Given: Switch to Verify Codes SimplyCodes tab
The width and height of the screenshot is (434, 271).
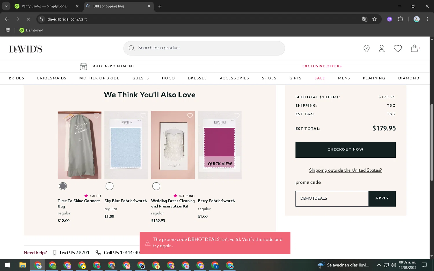Looking at the screenshot, I should click(x=45, y=6).
